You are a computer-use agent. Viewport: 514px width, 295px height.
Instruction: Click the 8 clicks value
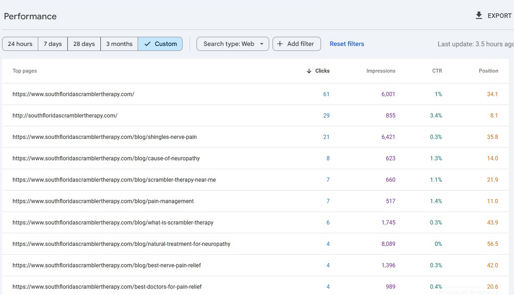pyautogui.click(x=328, y=158)
